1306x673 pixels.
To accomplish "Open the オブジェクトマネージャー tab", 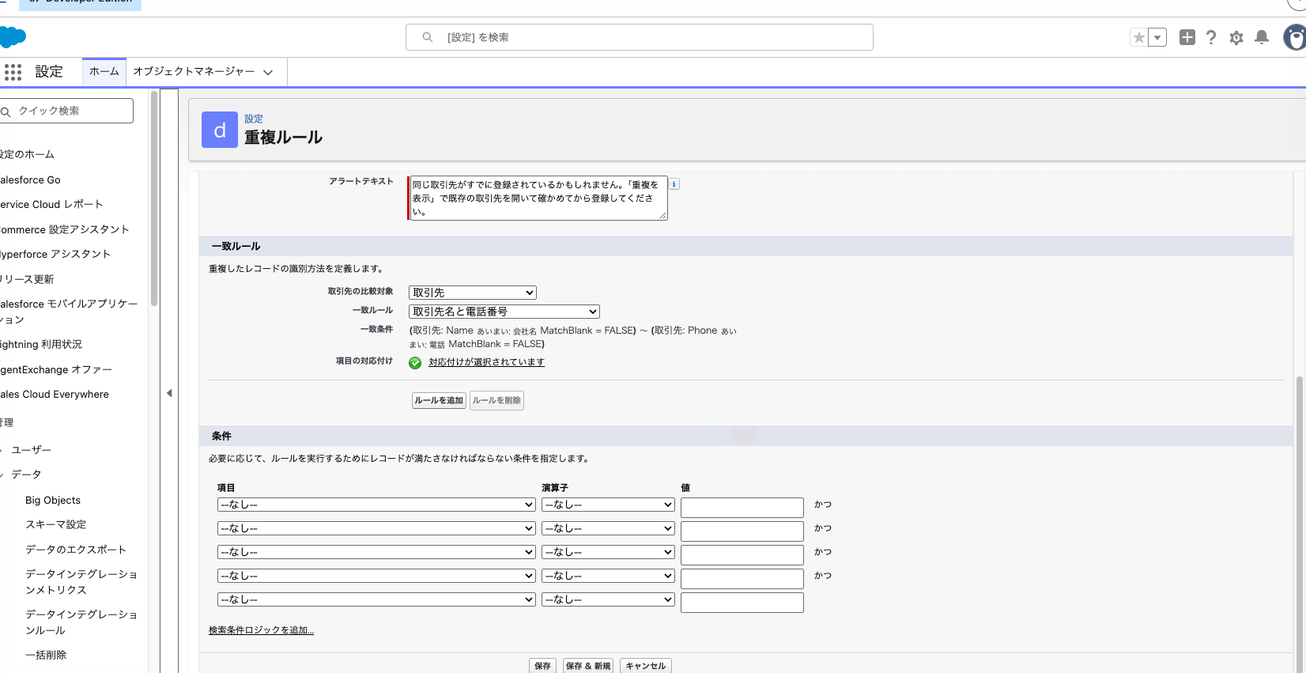I will tap(194, 71).
